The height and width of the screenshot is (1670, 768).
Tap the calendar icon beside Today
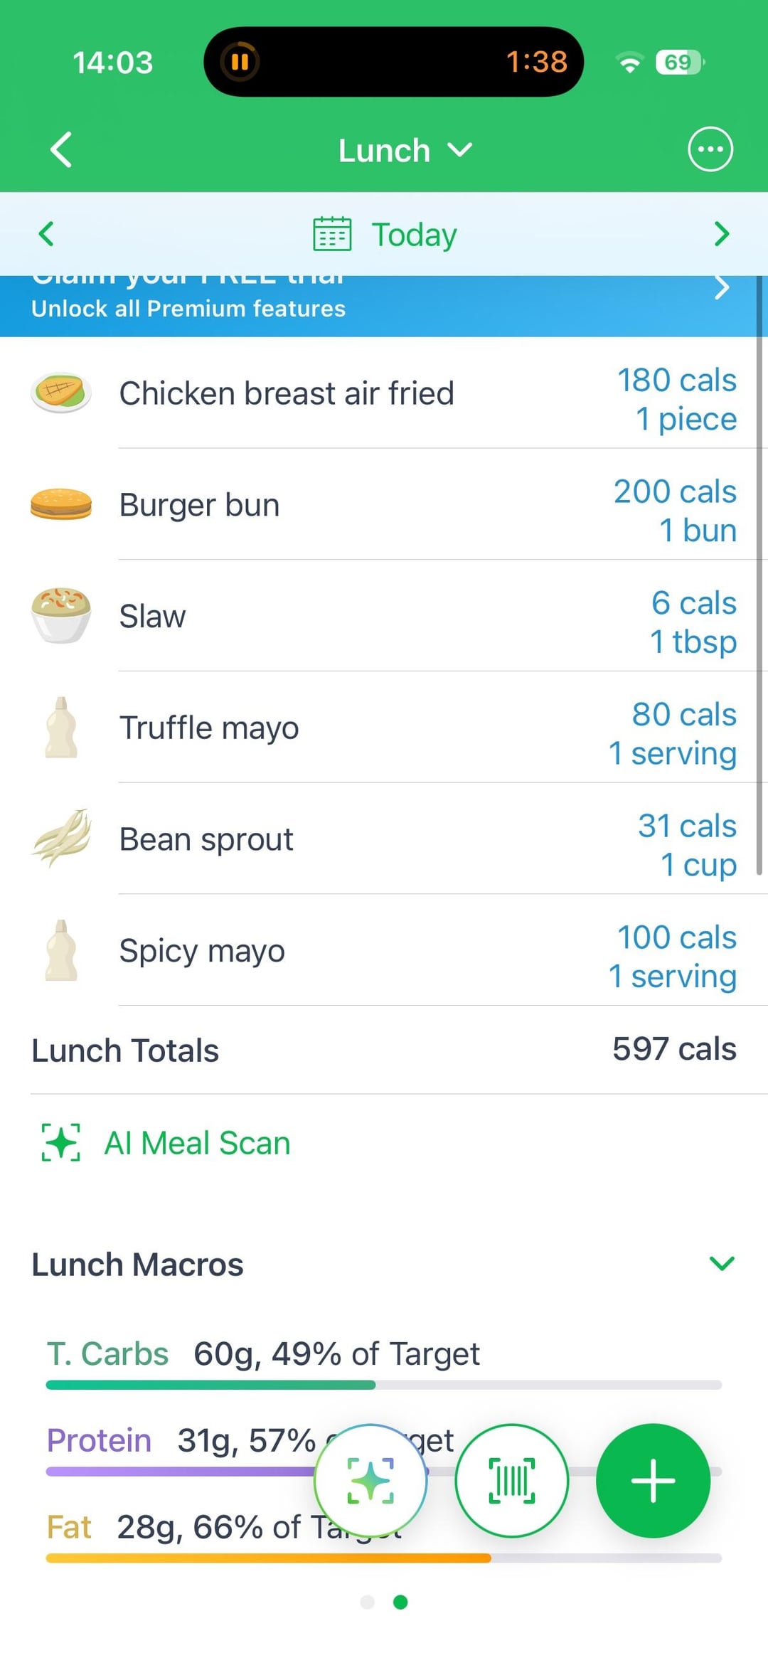pyautogui.click(x=332, y=234)
